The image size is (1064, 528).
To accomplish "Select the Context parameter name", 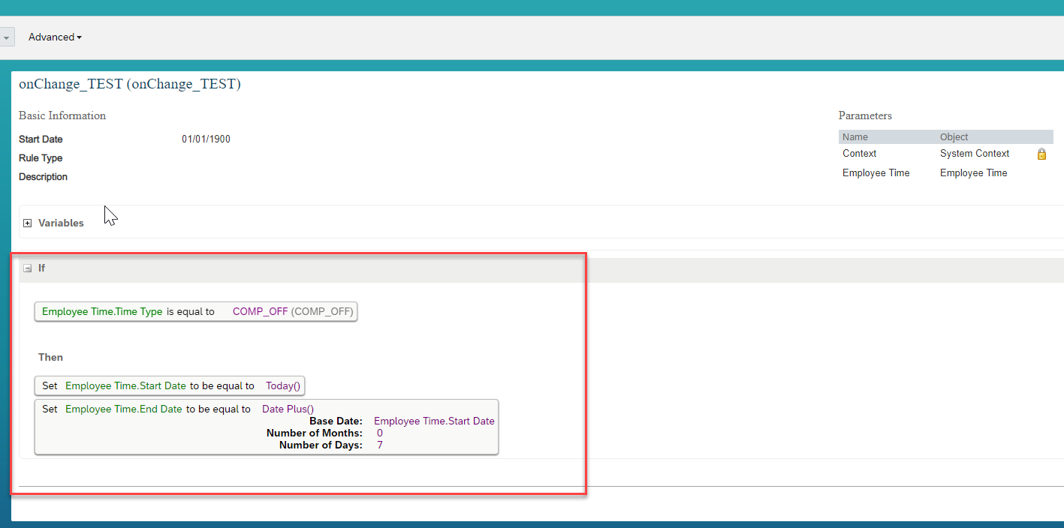I will tap(860, 153).
